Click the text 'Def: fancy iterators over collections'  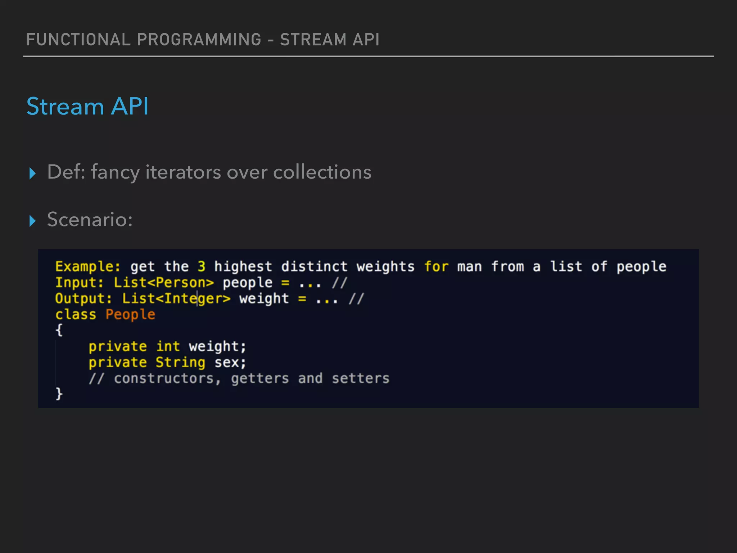(209, 172)
